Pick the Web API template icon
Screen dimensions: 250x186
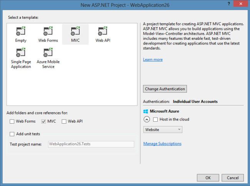[102, 31]
